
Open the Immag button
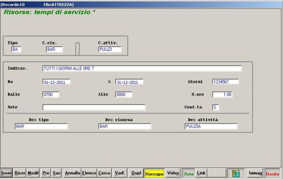point(255,173)
